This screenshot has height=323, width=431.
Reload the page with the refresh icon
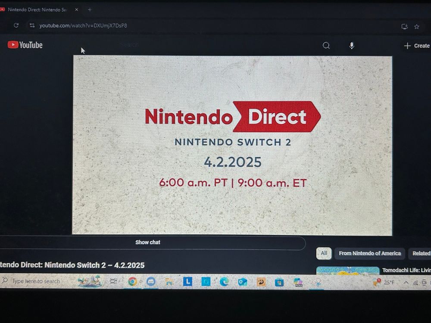[16, 25]
